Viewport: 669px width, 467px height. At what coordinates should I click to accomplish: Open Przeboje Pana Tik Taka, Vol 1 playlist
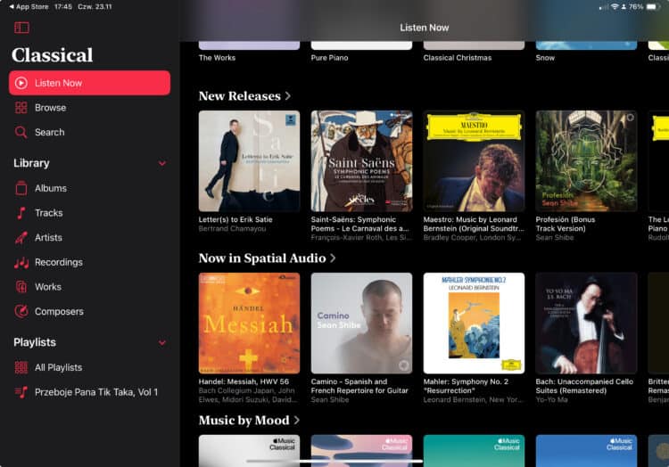(89, 392)
